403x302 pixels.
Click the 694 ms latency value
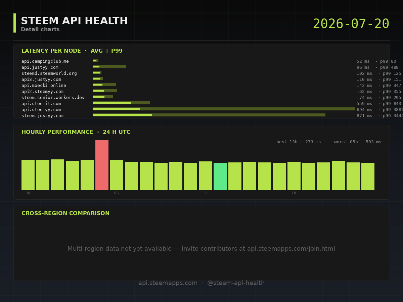pyautogui.click(x=364, y=110)
